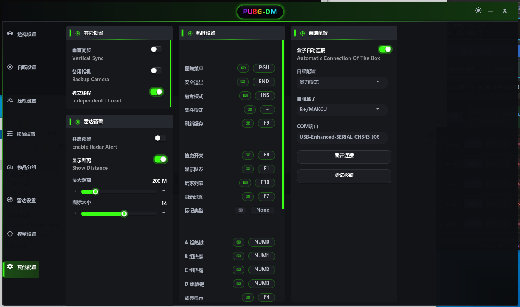The image size is (520, 307).
Task: Click the F9 key binding button
Action: tap(267, 123)
